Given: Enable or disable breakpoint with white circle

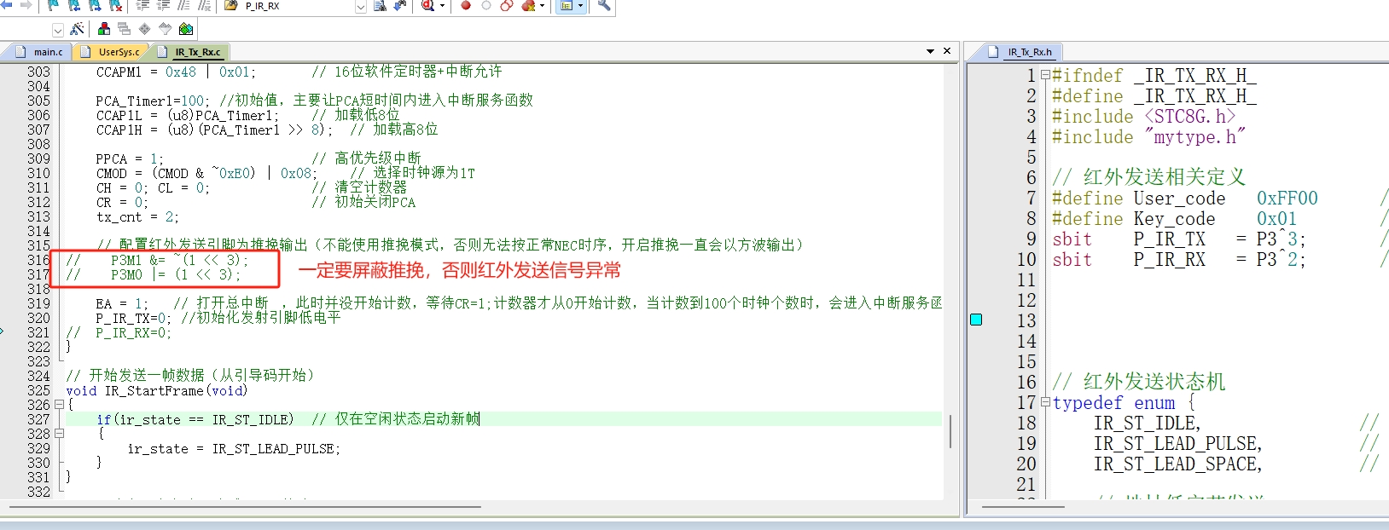Looking at the screenshot, I should pyautogui.click(x=486, y=5).
